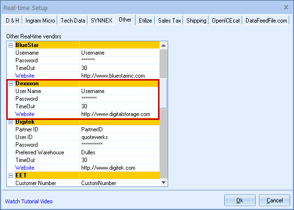Click the Cancel button

[274, 200]
